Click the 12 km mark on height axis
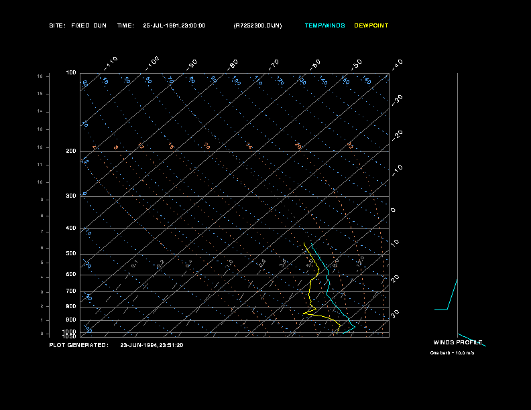 [40, 147]
